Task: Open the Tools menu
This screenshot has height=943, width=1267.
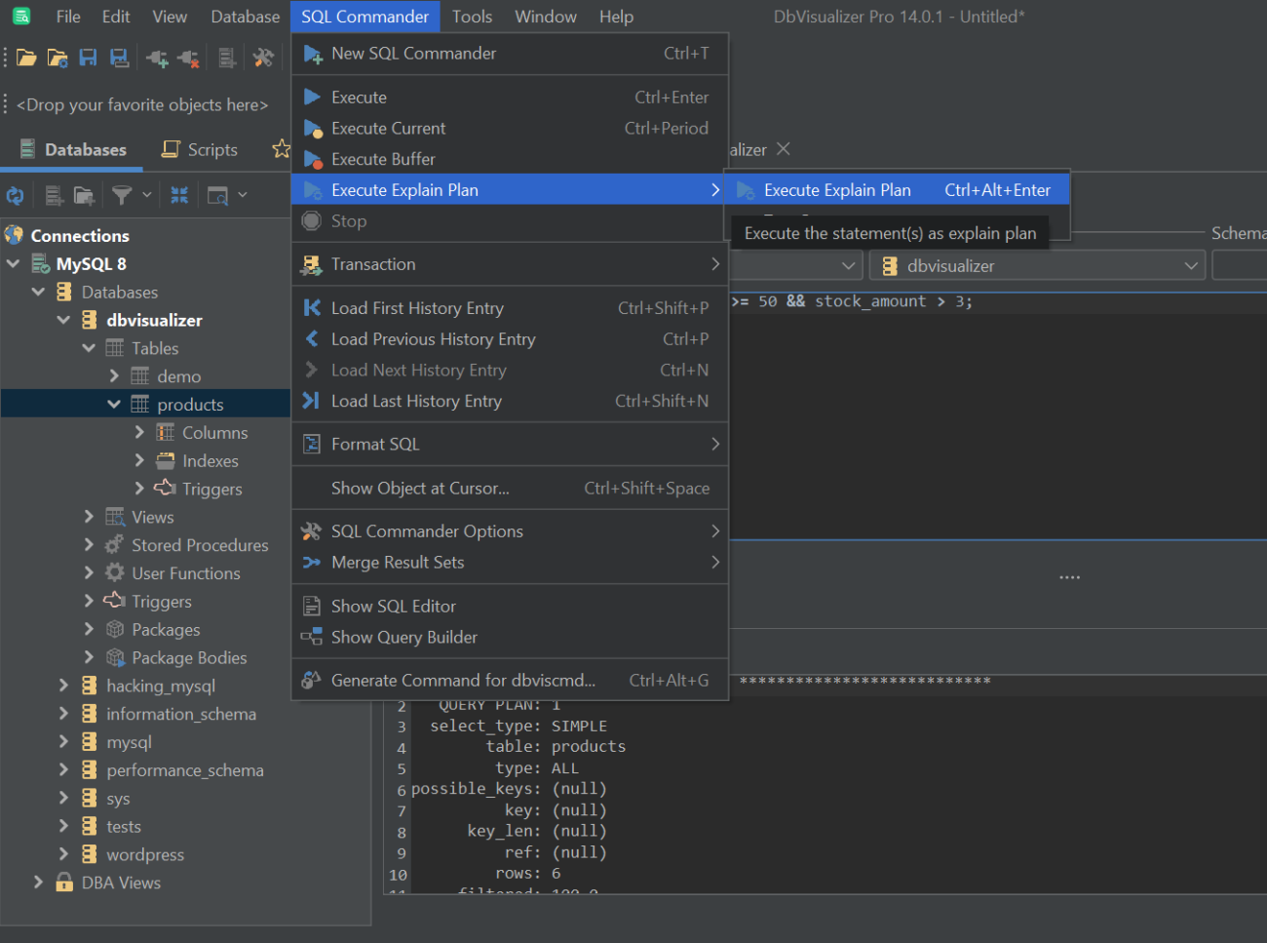Action: [472, 16]
